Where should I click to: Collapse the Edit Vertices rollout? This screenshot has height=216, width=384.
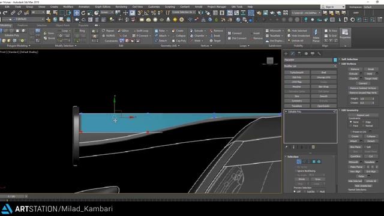(349, 64)
